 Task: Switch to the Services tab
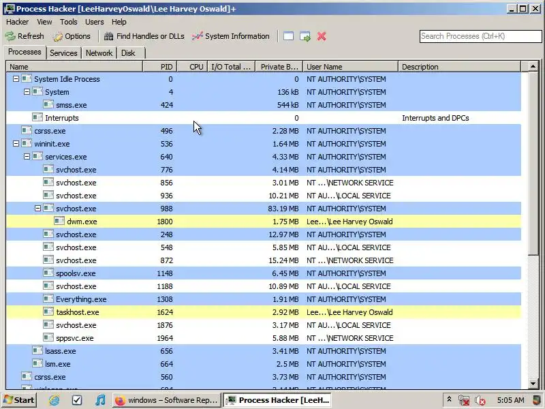coord(63,53)
